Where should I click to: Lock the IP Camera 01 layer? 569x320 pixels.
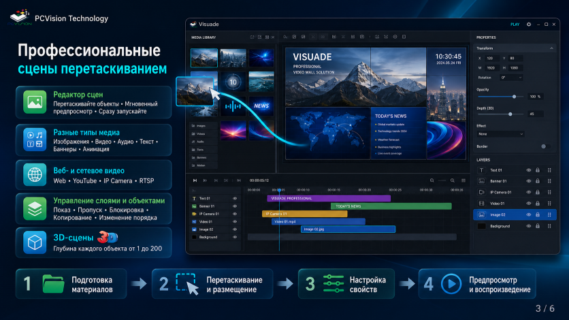pyautogui.click(x=538, y=192)
